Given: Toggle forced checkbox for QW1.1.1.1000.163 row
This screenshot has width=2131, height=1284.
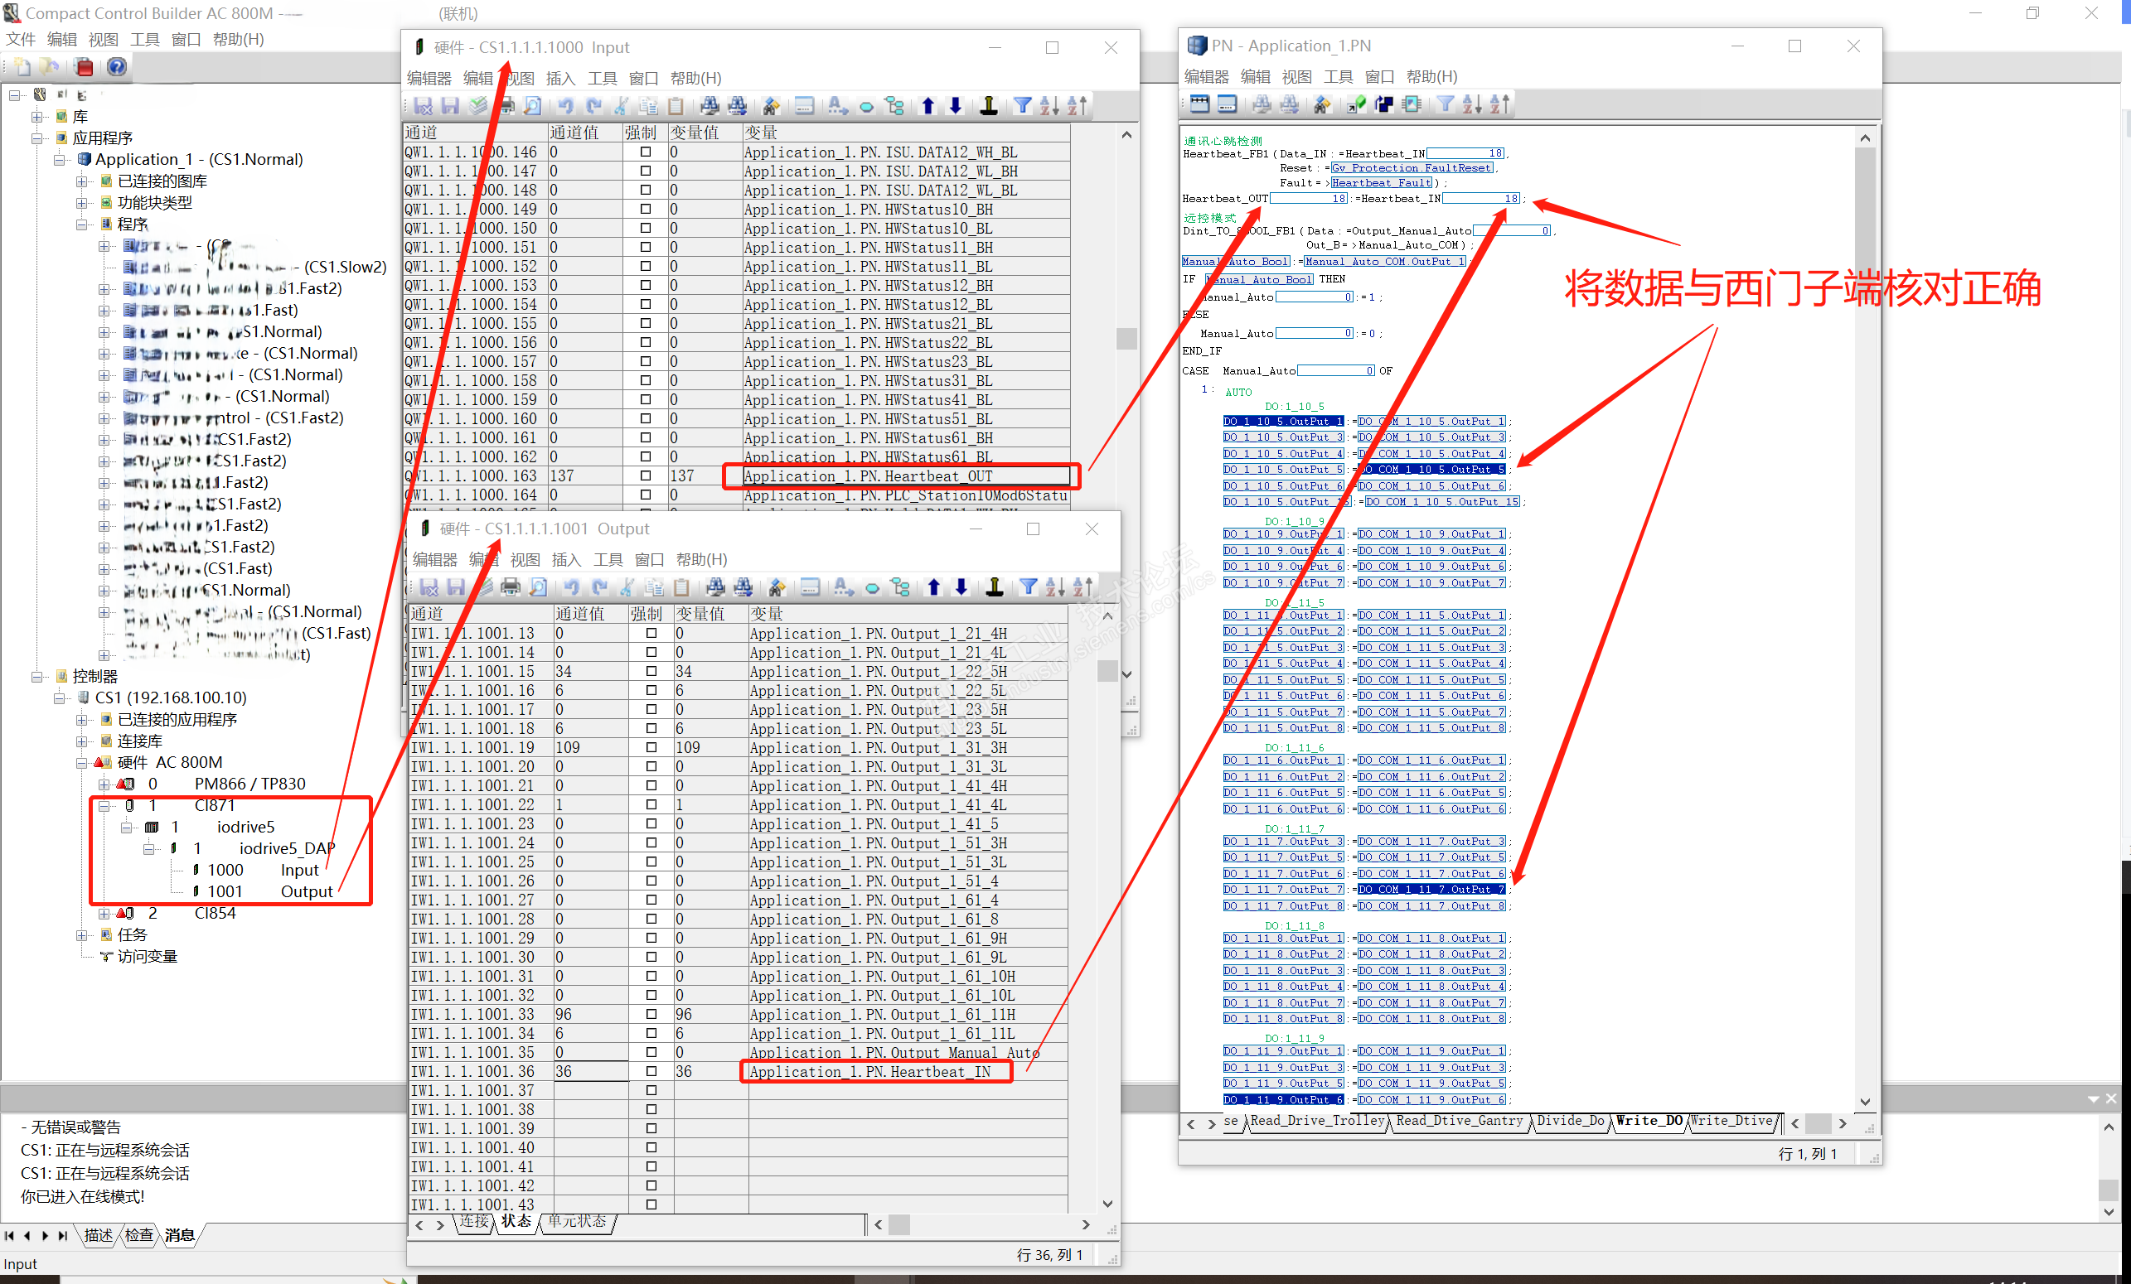Looking at the screenshot, I should (x=645, y=475).
